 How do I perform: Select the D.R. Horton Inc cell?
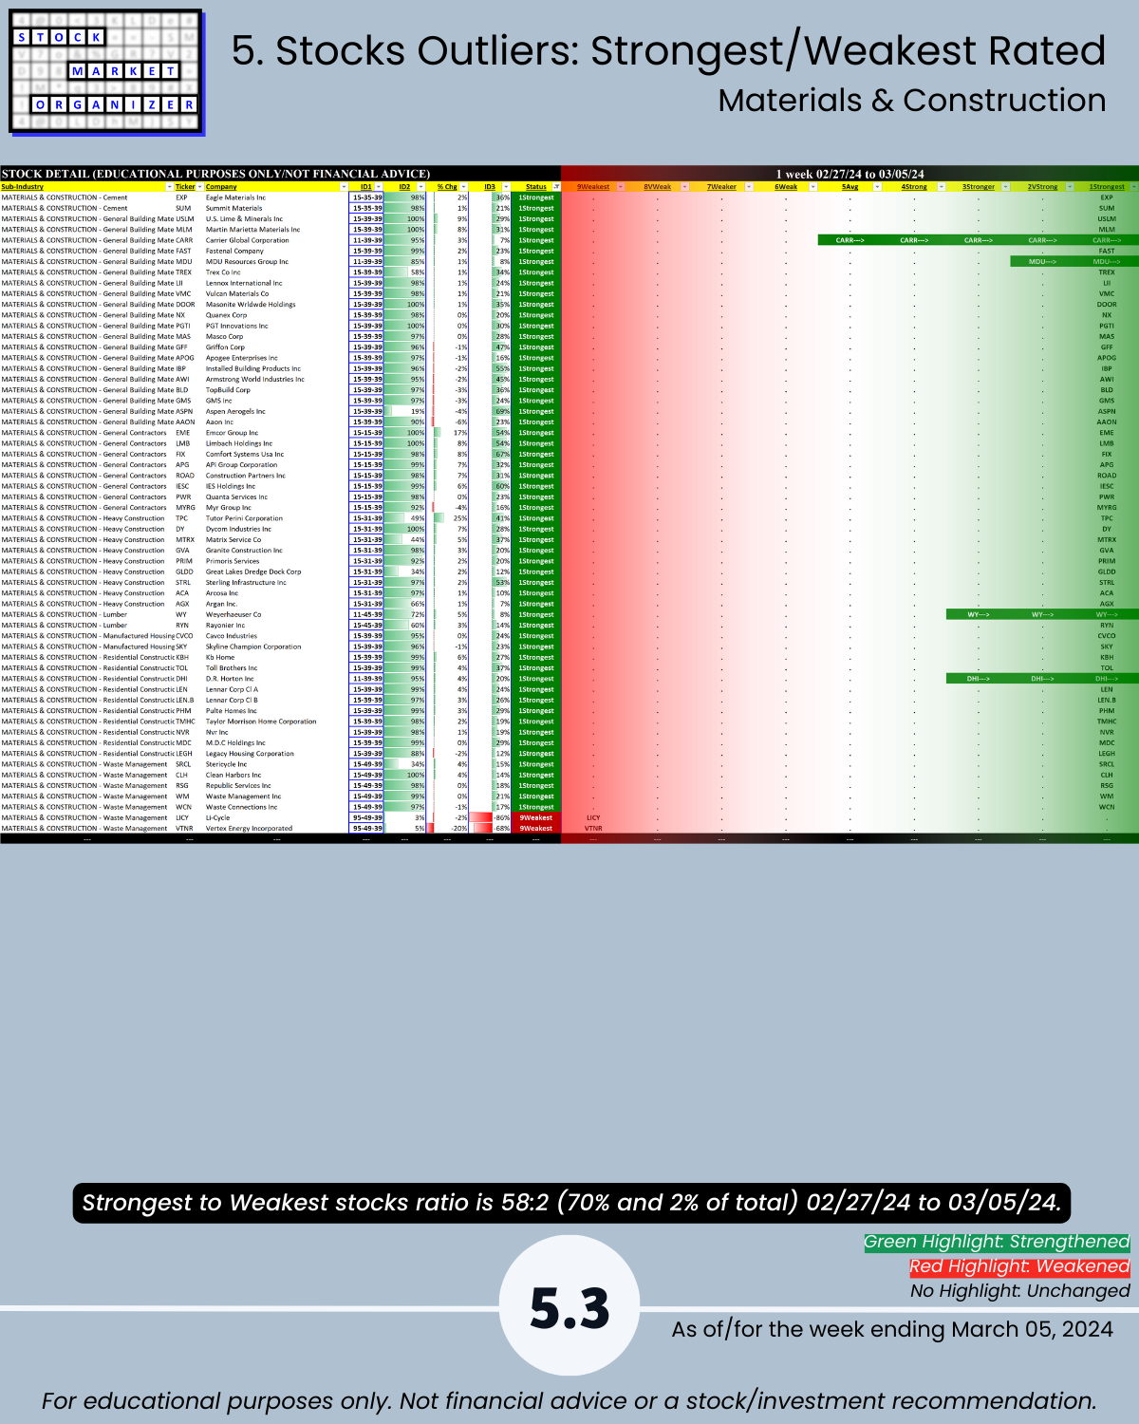[276, 679]
